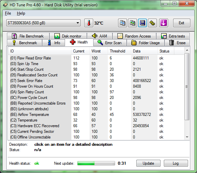Viewport: 197px width, 173px height.
Task: Select the Hardware ECC Recovered row
Action: click(96, 126)
